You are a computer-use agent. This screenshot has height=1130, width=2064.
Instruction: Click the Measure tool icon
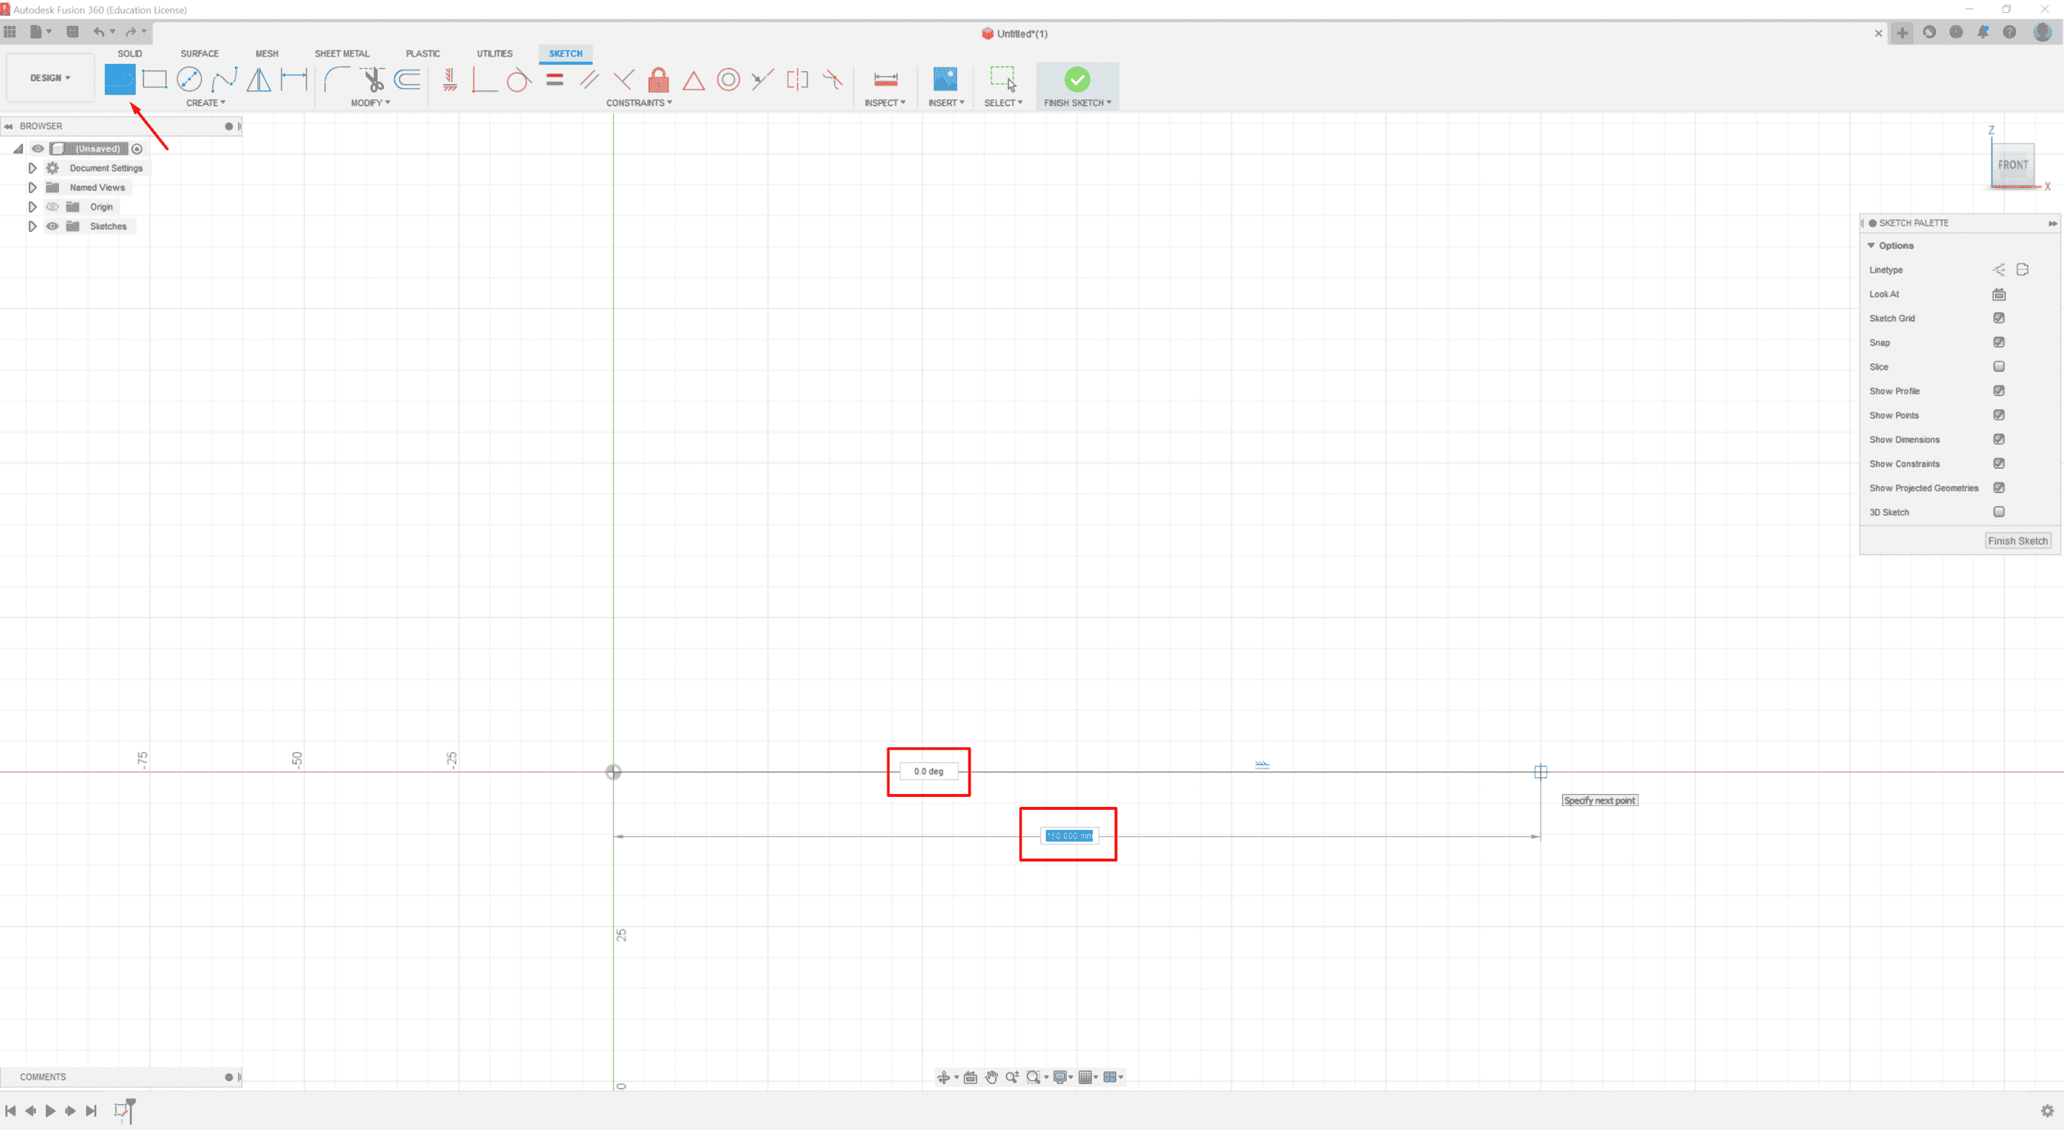point(885,80)
